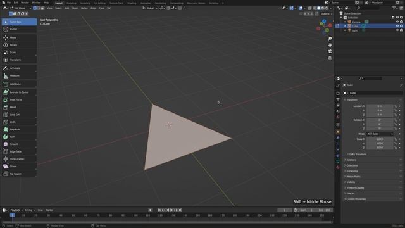Select the Smooth tool
Screen dimensions: 405x228
click(19, 144)
